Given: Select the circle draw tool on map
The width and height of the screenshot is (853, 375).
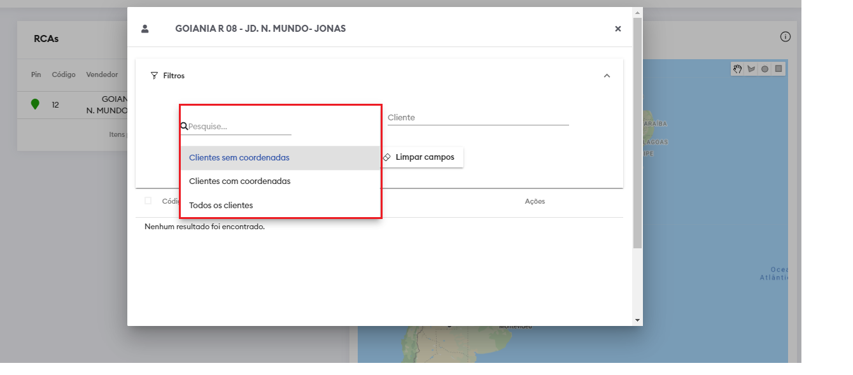Looking at the screenshot, I should click(x=765, y=69).
